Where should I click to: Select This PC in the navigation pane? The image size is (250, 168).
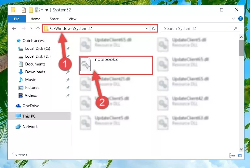tap(29, 116)
